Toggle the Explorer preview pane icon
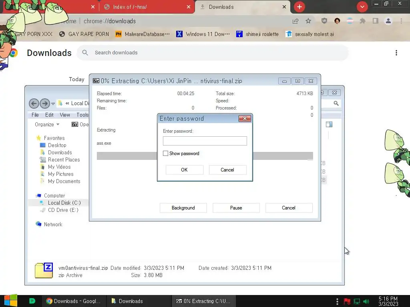The width and height of the screenshot is (410, 307). [329, 125]
